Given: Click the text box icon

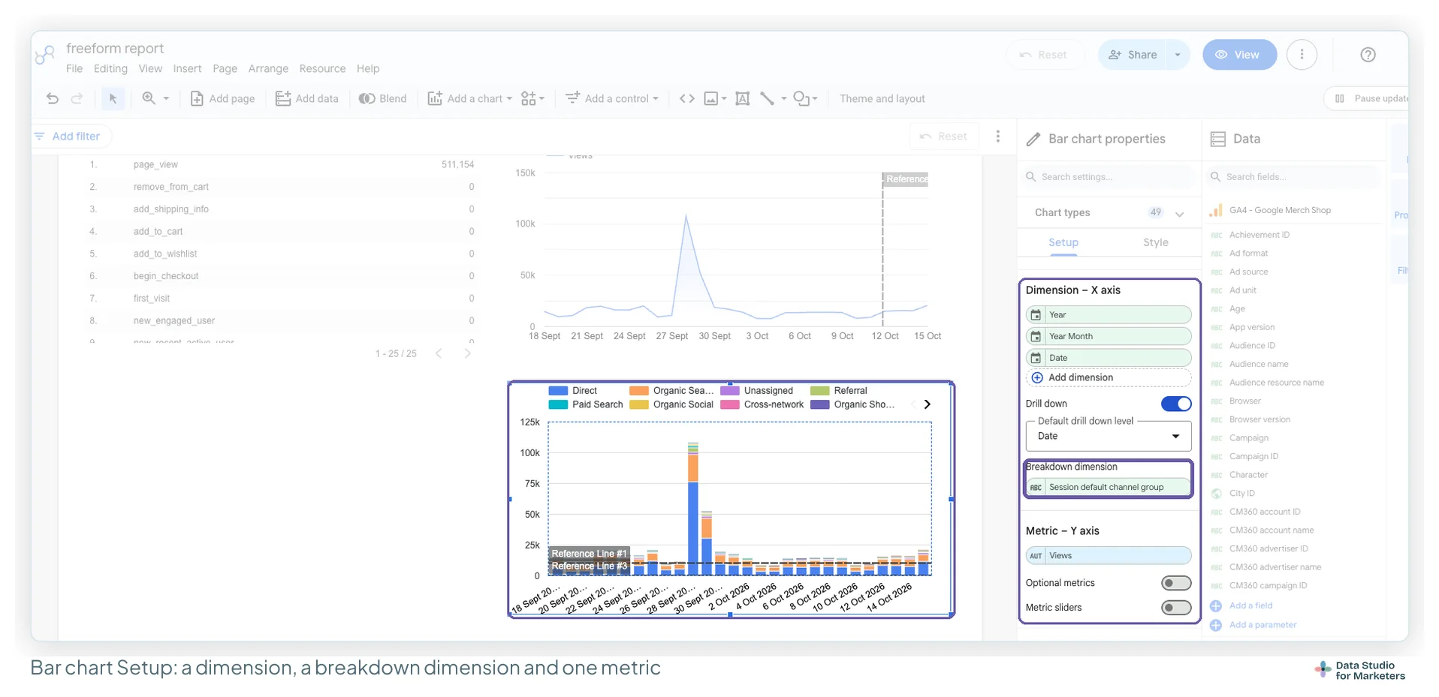Looking at the screenshot, I should click(742, 98).
